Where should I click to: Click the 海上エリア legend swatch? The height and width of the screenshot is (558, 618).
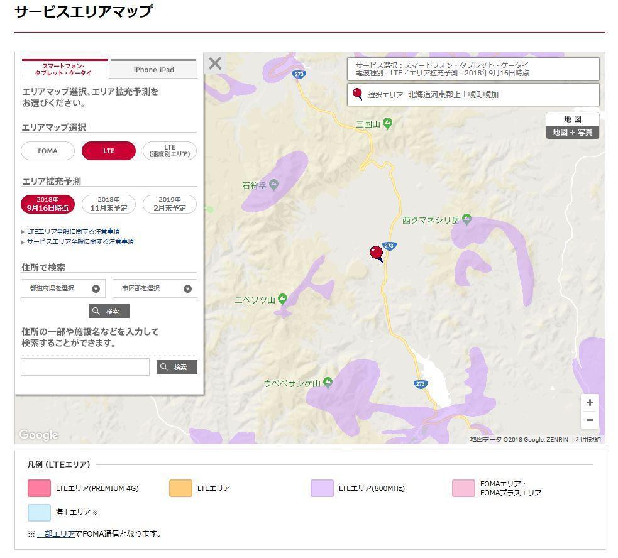point(40,513)
